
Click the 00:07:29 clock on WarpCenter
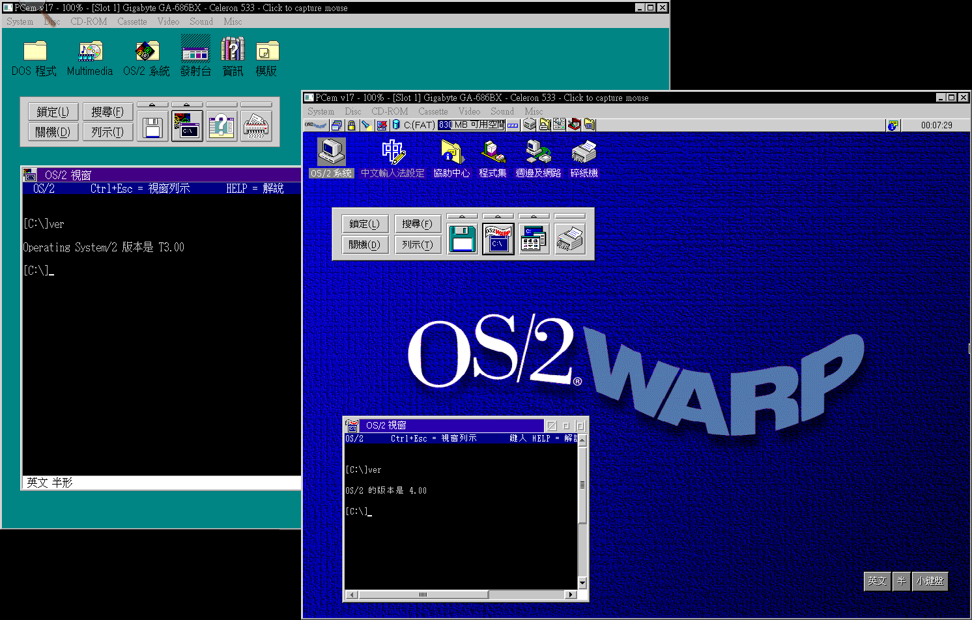(x=937, y=125)
